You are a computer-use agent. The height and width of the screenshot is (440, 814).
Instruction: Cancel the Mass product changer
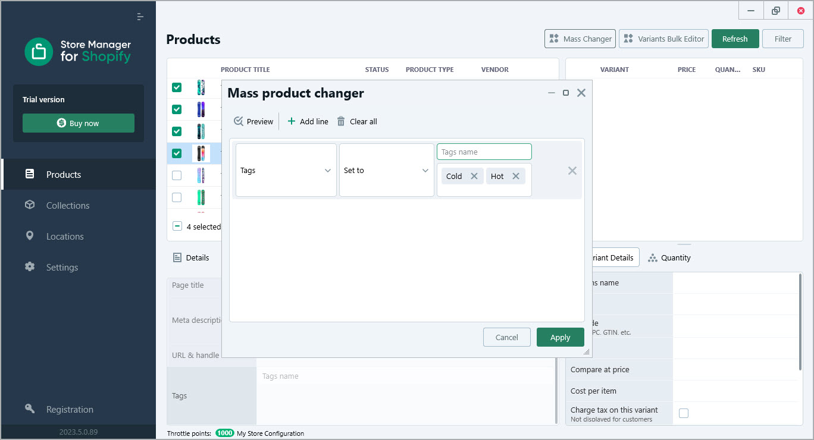coord(507,337)
